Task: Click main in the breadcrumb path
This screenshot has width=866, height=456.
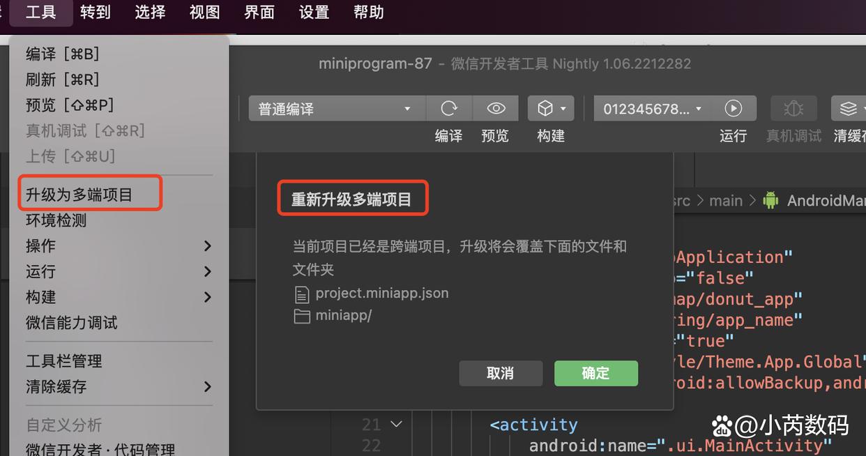Action: (726, 201)
